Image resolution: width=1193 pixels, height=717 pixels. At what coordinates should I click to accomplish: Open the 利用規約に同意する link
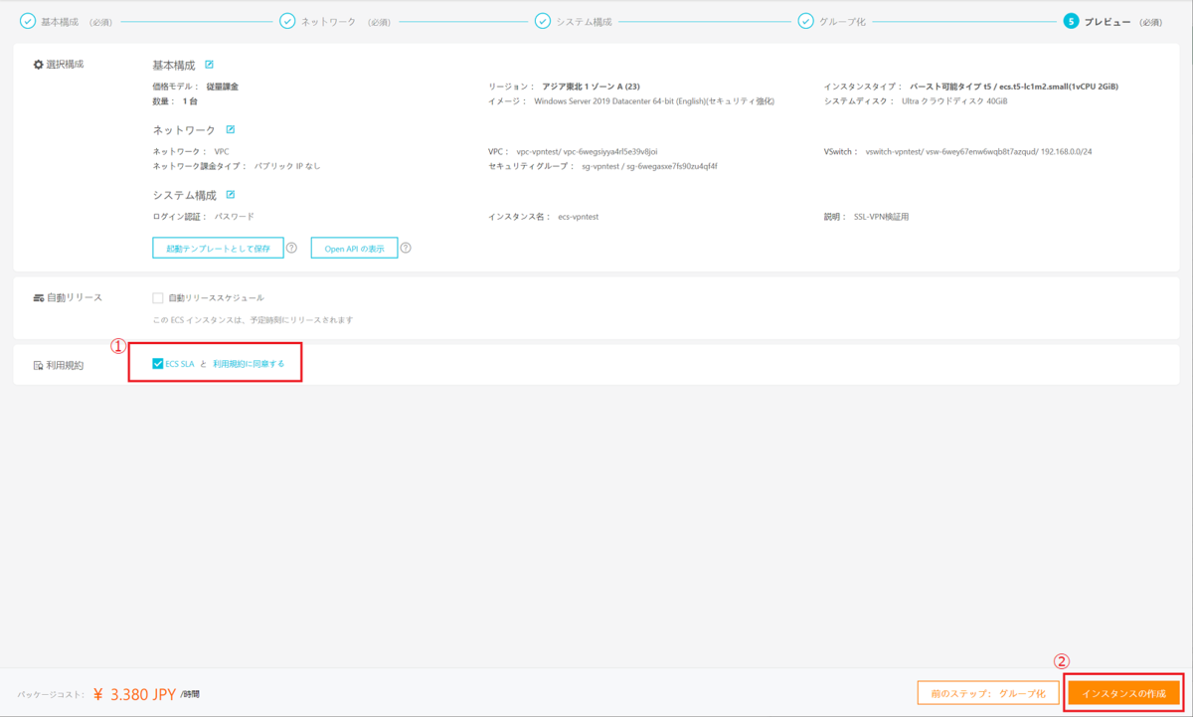tap(249, 364)
